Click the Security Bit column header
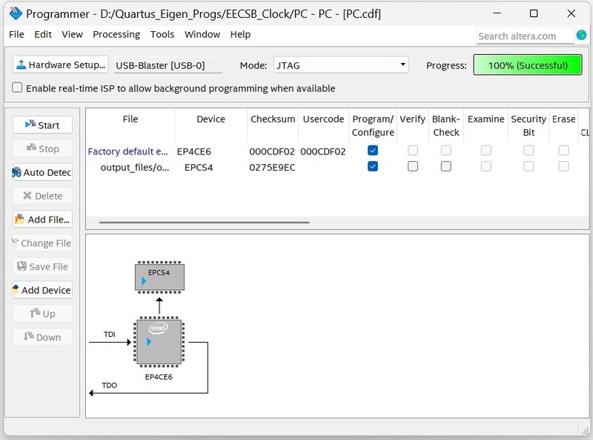 point(529,125)
